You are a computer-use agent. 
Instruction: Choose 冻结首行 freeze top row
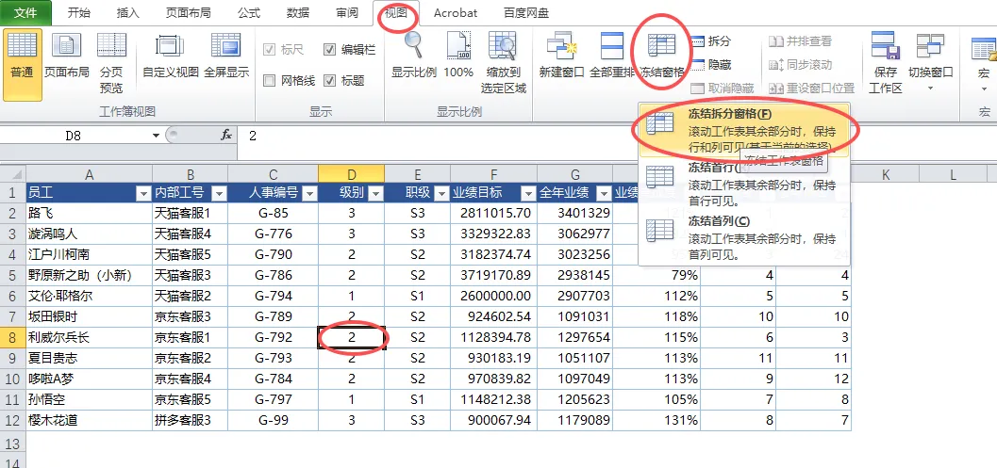coord(744,185)
